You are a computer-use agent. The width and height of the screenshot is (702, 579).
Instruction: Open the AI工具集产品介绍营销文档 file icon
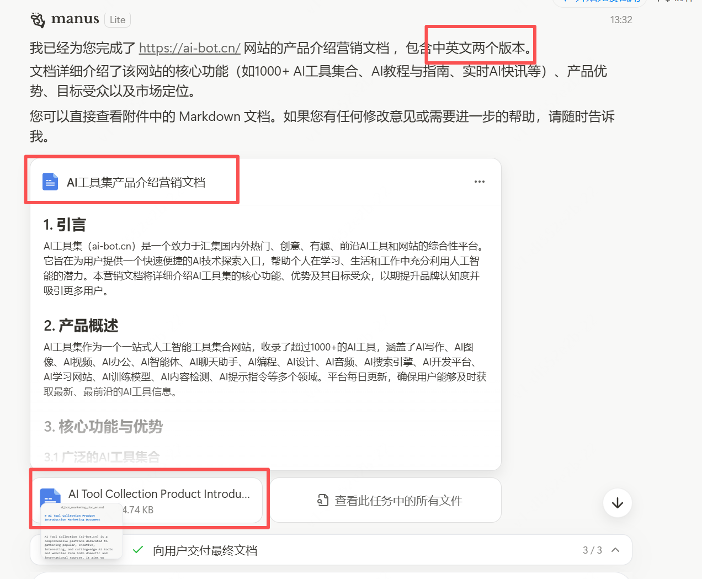50,182
